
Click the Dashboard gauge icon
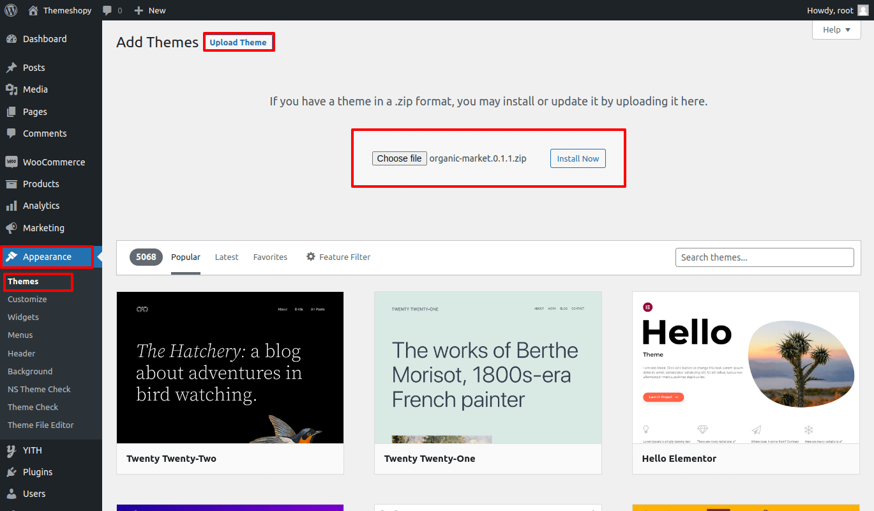coord(11,39)
